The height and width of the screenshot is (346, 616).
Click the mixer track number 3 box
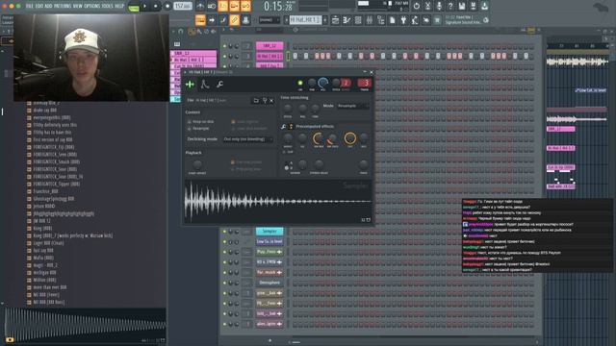[x=365, y=83]
